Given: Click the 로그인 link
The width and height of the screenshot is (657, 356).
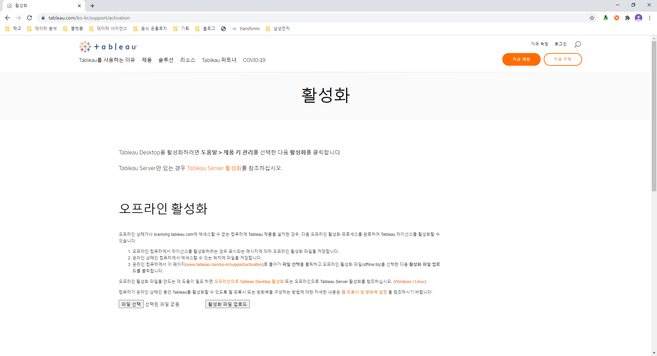Looking at the screenshot, I should pyautogui.click(x=561, y=44).
